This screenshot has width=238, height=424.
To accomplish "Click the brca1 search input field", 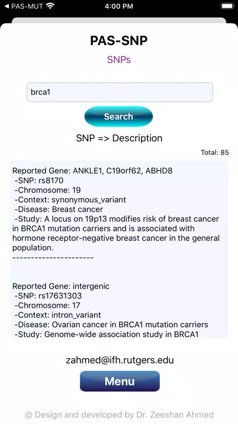I will tap(120, 92).
